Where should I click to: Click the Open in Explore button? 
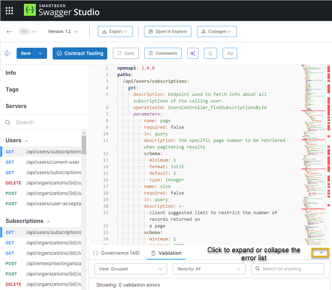pyautogui.click(x=168, y=31)
